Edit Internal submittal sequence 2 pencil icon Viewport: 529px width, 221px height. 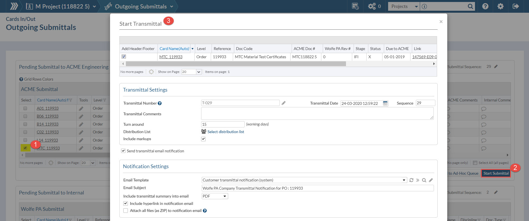coord(496,192)
